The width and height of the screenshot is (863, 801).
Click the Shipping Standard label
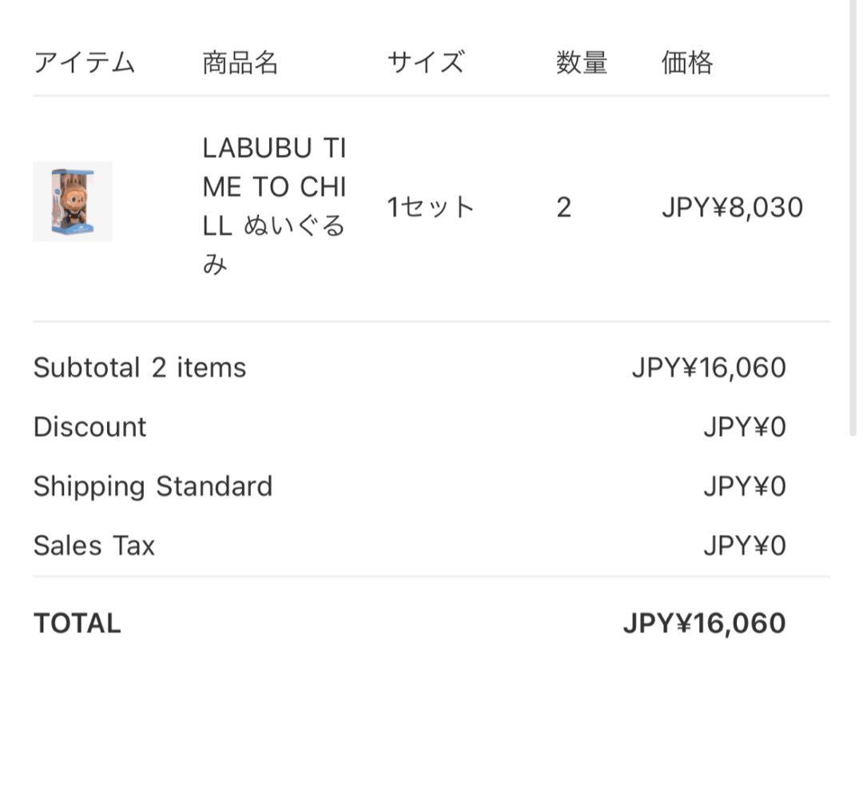coord(153,486)
